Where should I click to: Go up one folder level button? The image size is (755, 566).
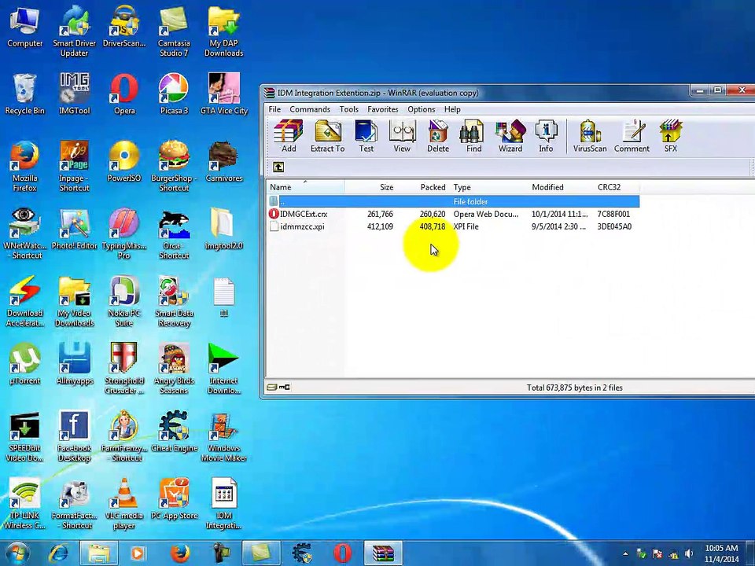tap(278, 167)
